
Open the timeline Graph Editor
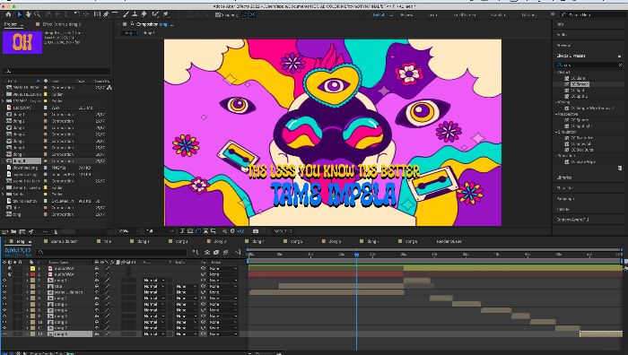238,252
